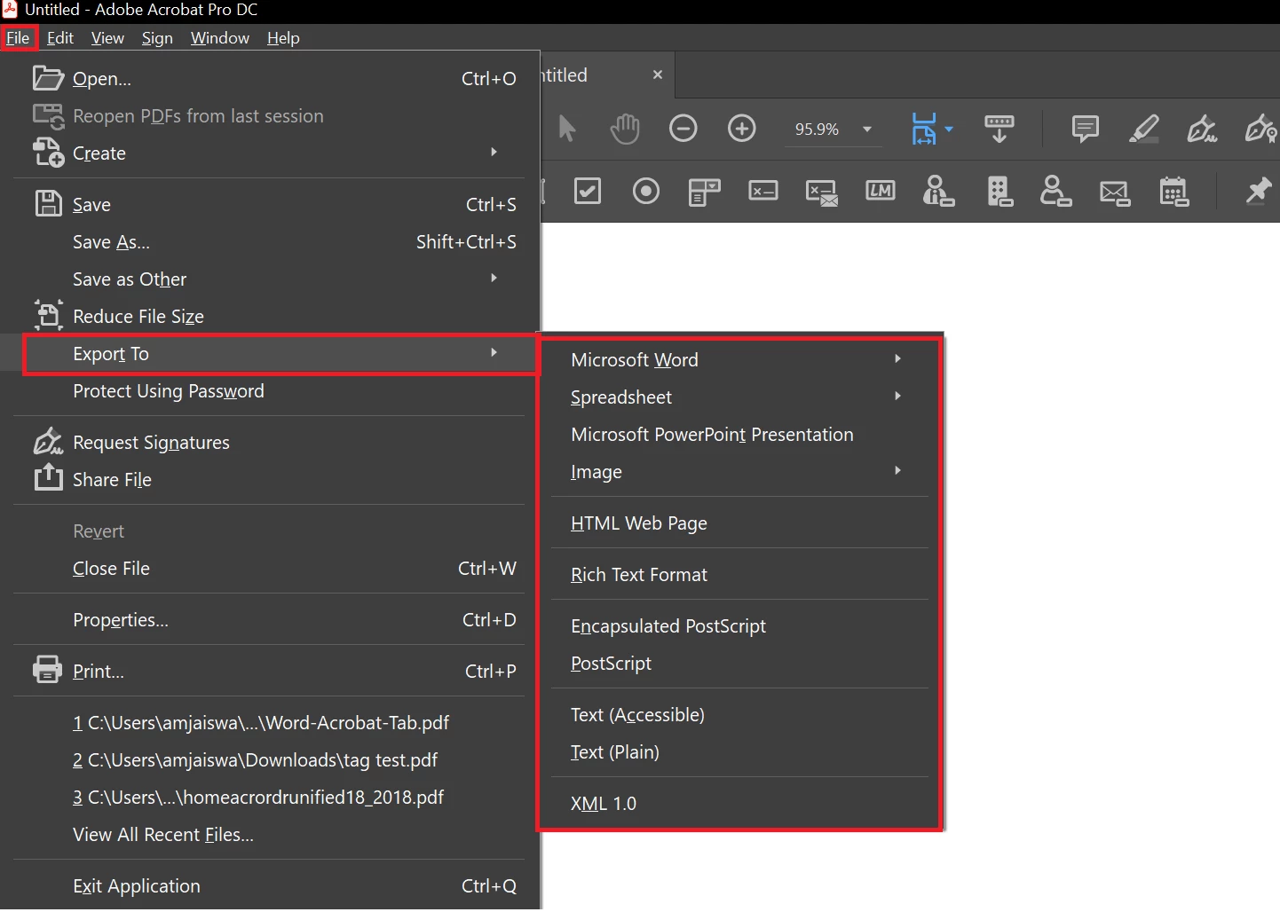Open the Edit menu
Viewport: 1280px width, 912px height.
pyautogui.click(x=60, y=37)
